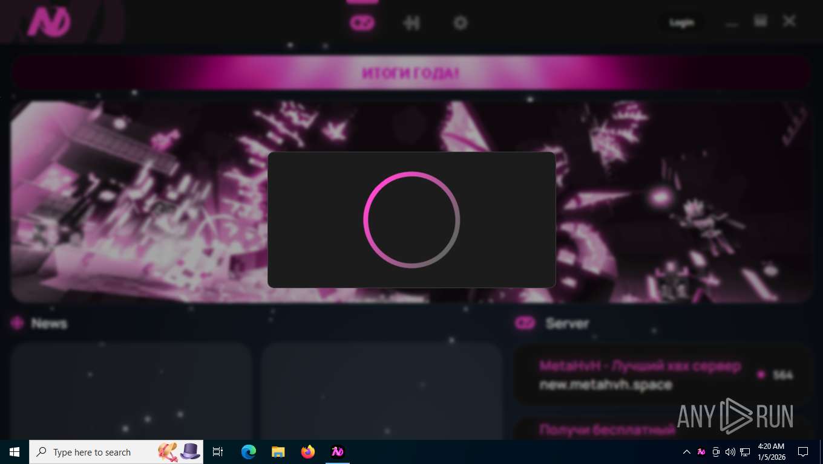Open File Explorer from taskbar
823x464 pixels.
coord(278,452)
